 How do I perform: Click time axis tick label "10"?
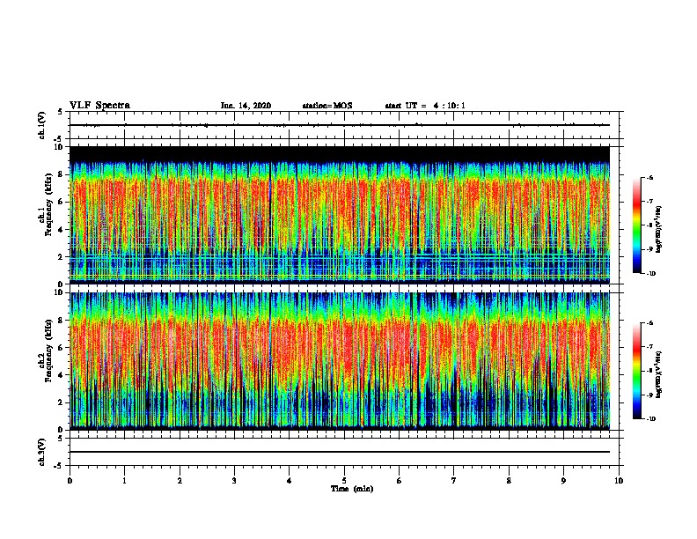coord(619,481)
